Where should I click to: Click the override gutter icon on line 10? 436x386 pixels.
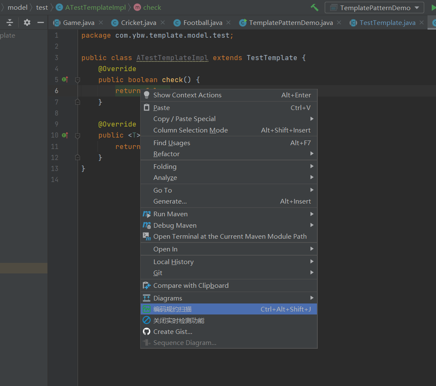[x=65, y=135]
